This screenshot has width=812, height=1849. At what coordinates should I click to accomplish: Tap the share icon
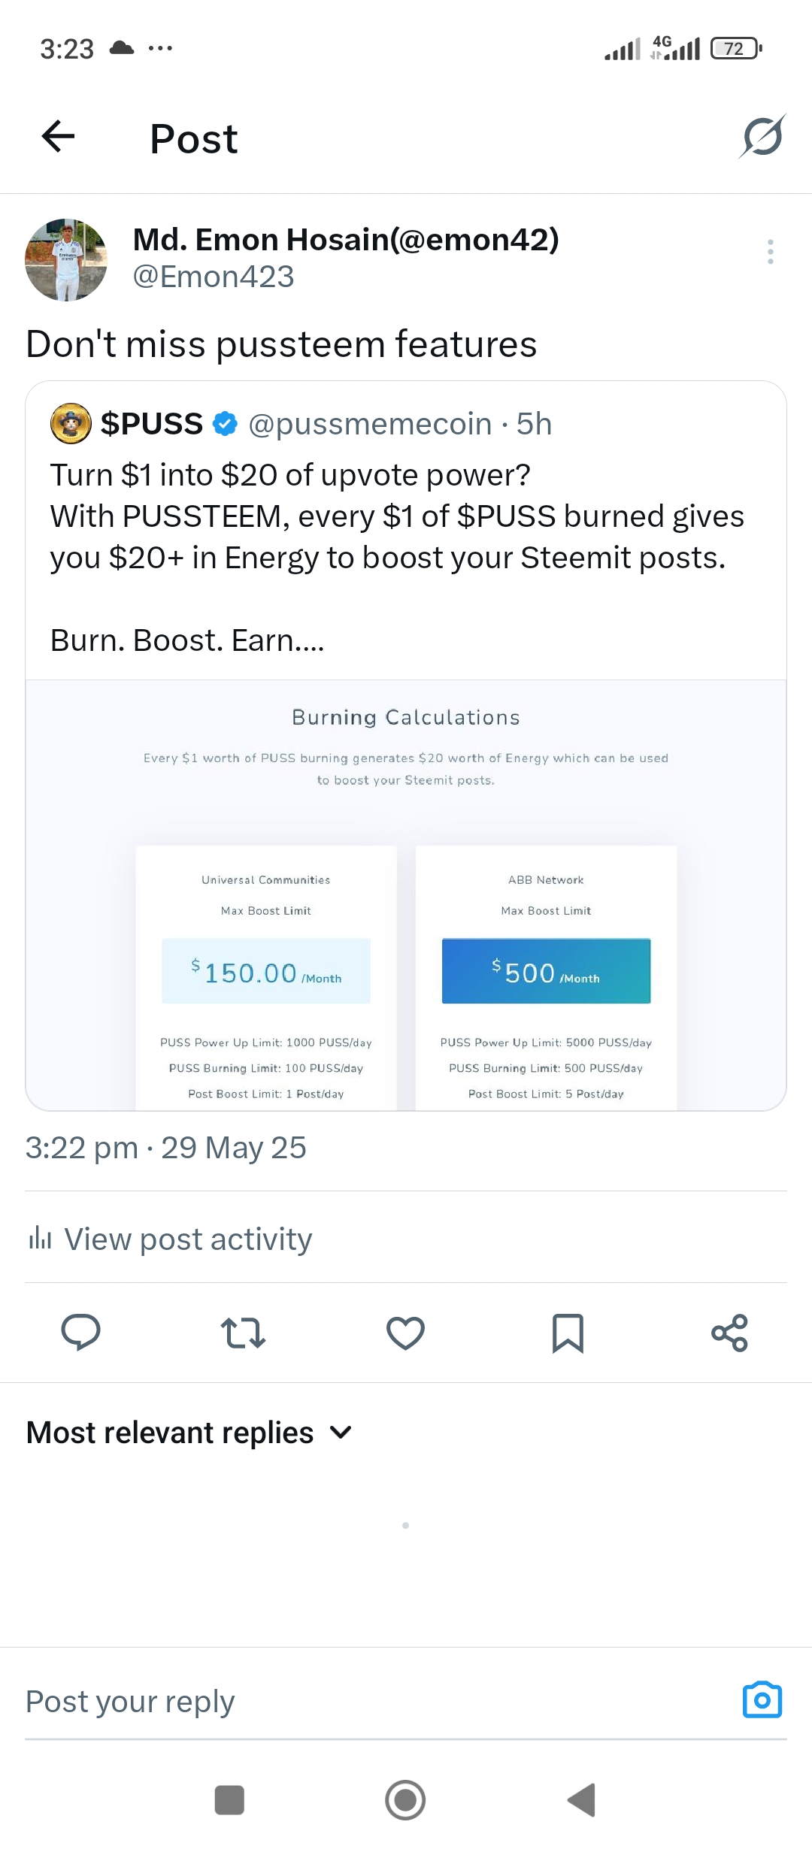[729, 1333]
